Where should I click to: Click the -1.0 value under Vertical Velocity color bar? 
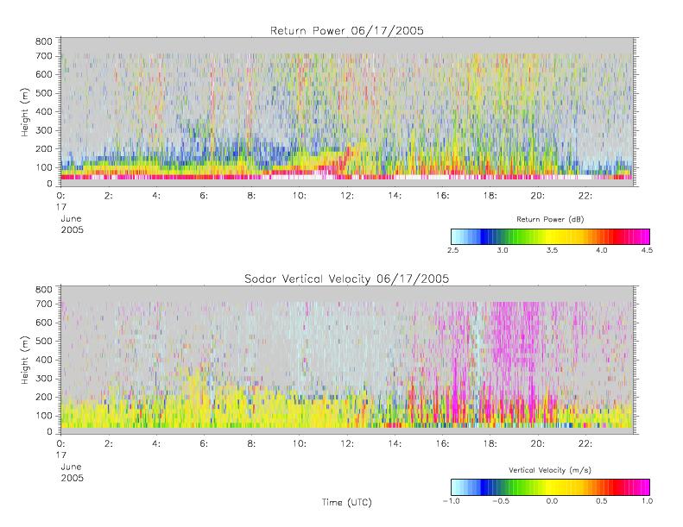point(451,501)
